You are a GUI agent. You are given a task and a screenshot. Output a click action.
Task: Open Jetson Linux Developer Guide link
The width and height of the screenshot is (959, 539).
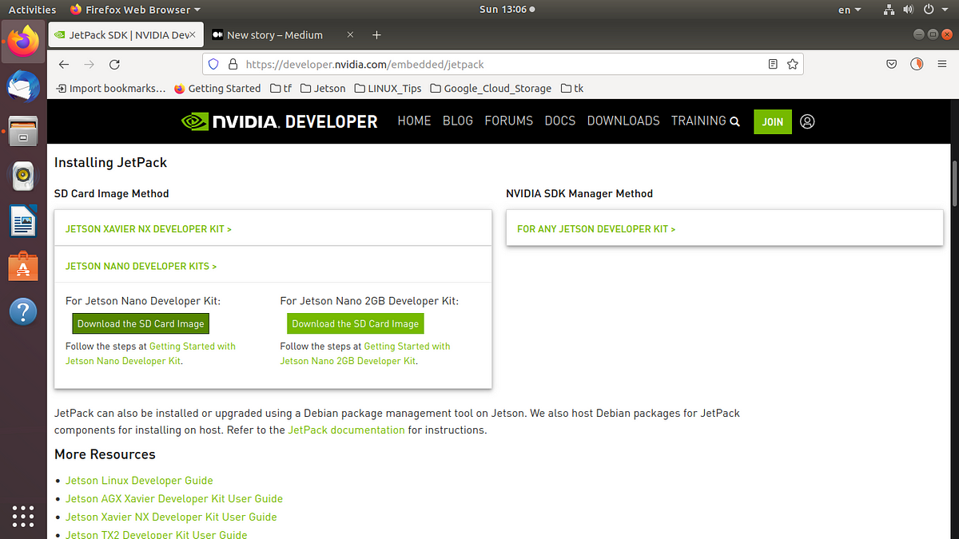(x=139, y=481)
